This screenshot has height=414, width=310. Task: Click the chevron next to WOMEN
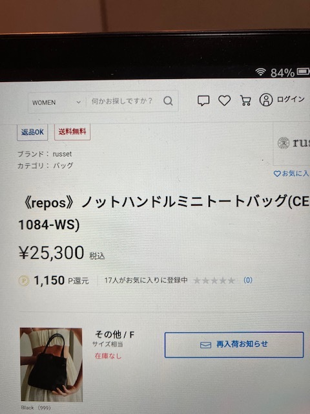coord(78,102)
